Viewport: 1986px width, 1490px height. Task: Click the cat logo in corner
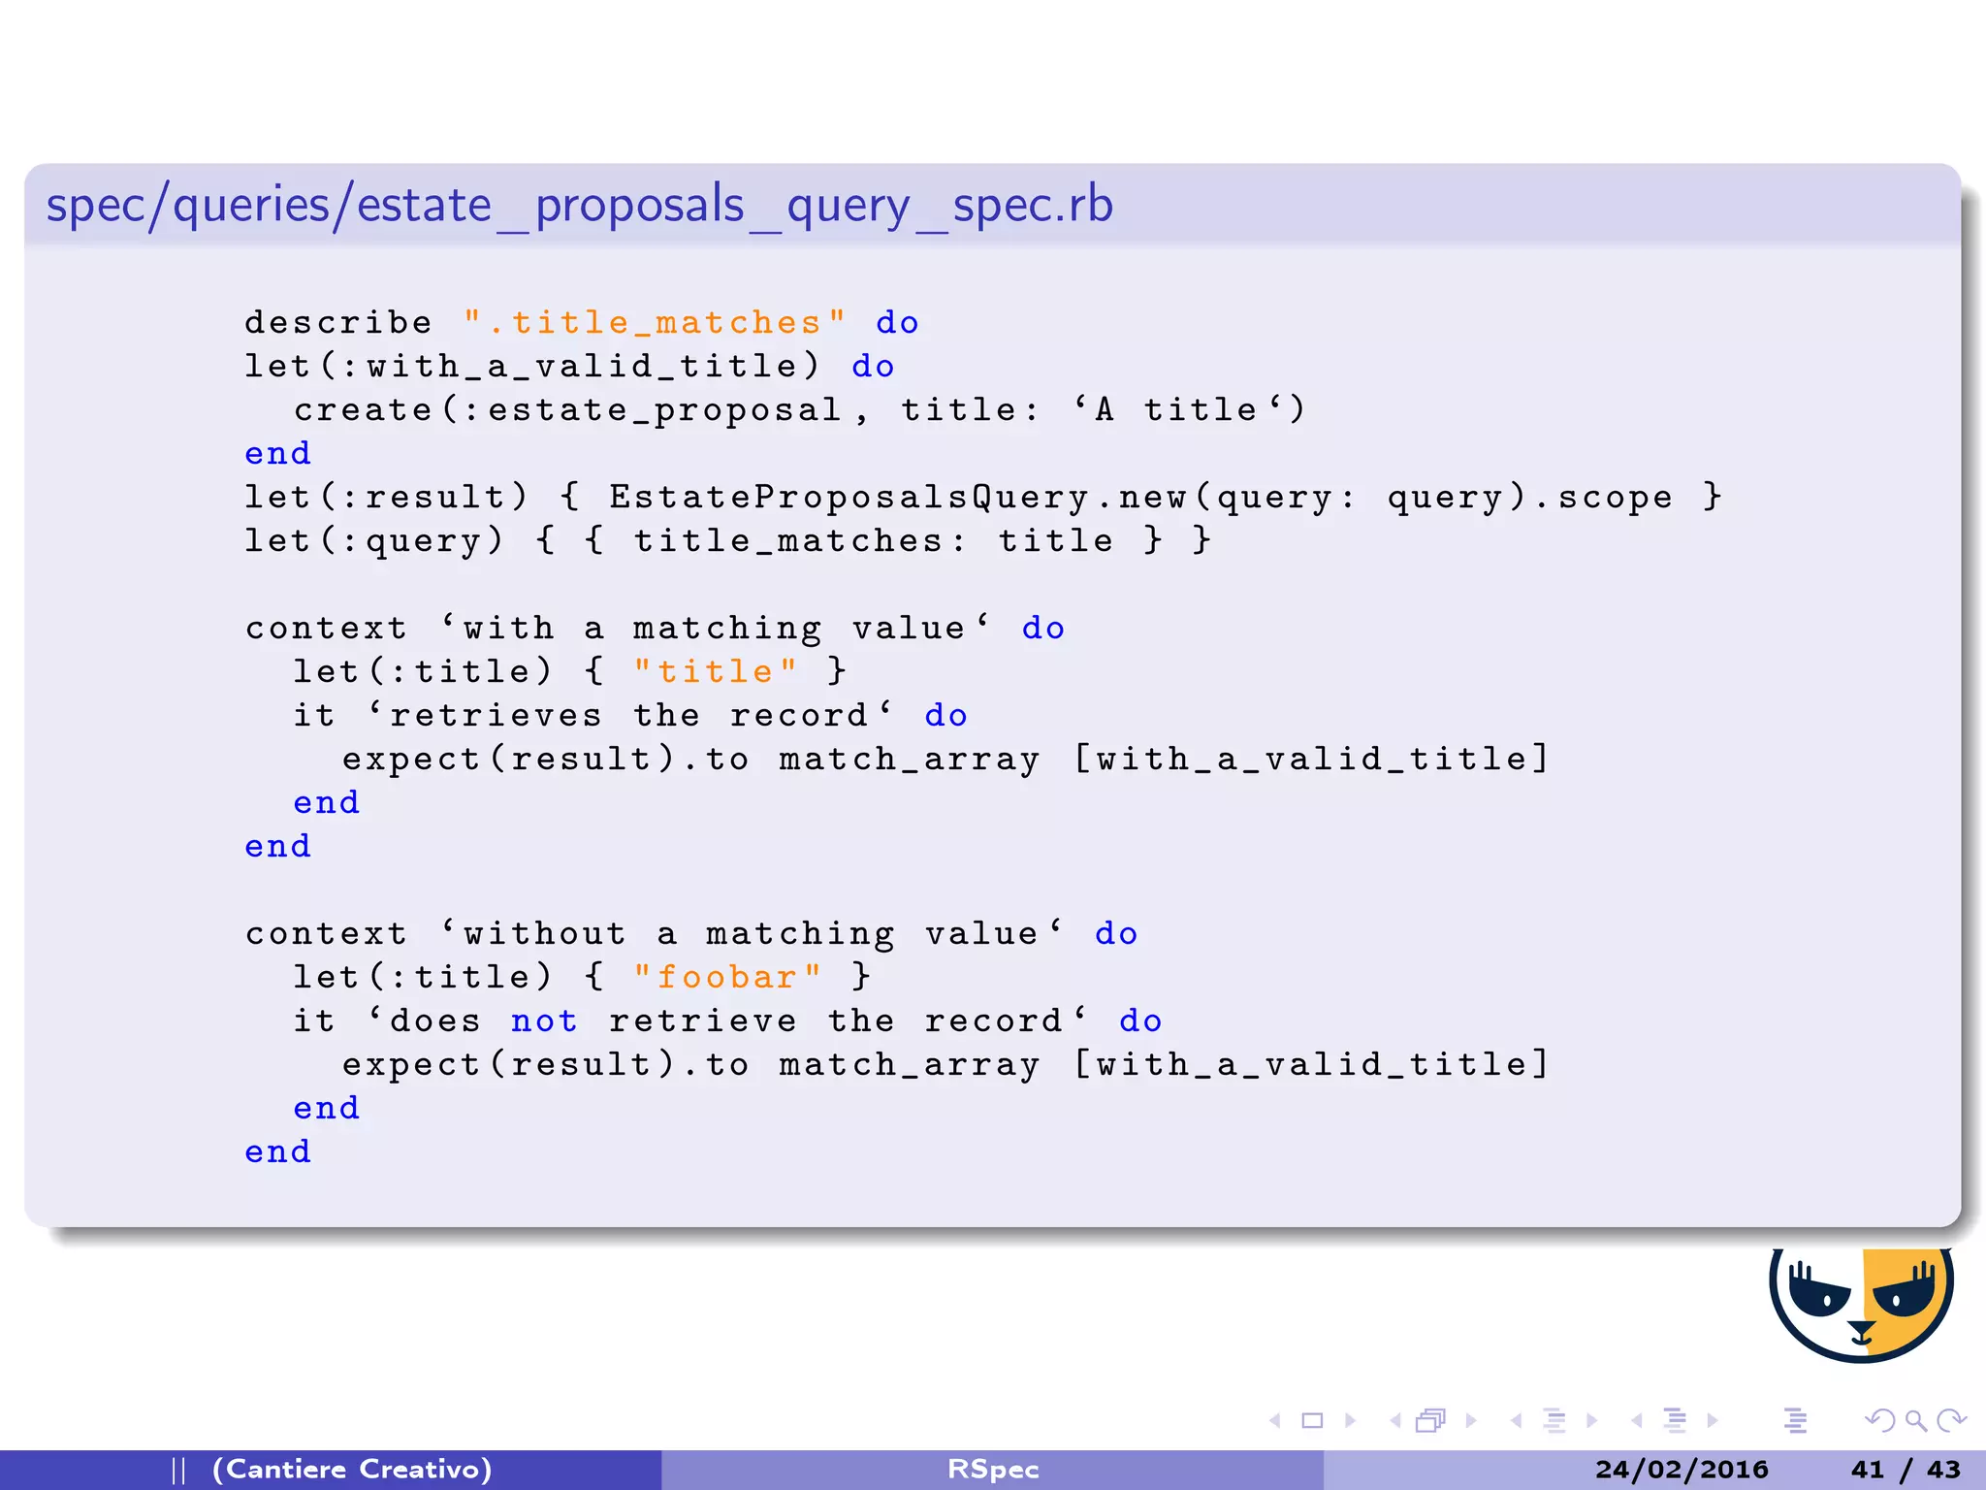click(1861, 1305)
